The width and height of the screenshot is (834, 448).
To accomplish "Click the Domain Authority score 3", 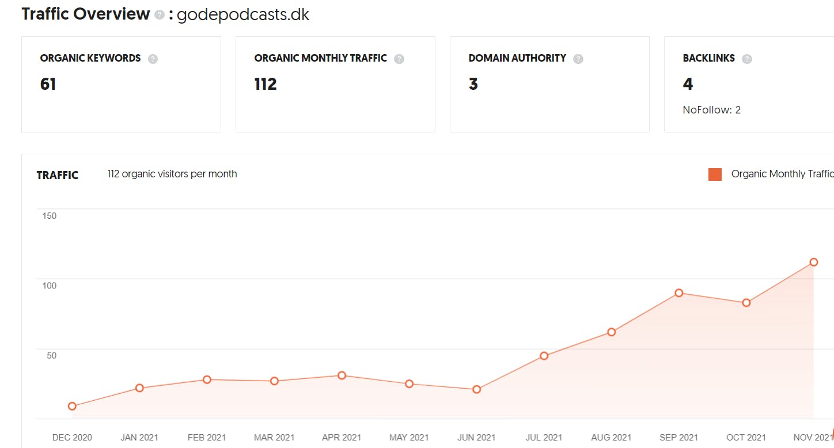I will (x=473, y=85).
